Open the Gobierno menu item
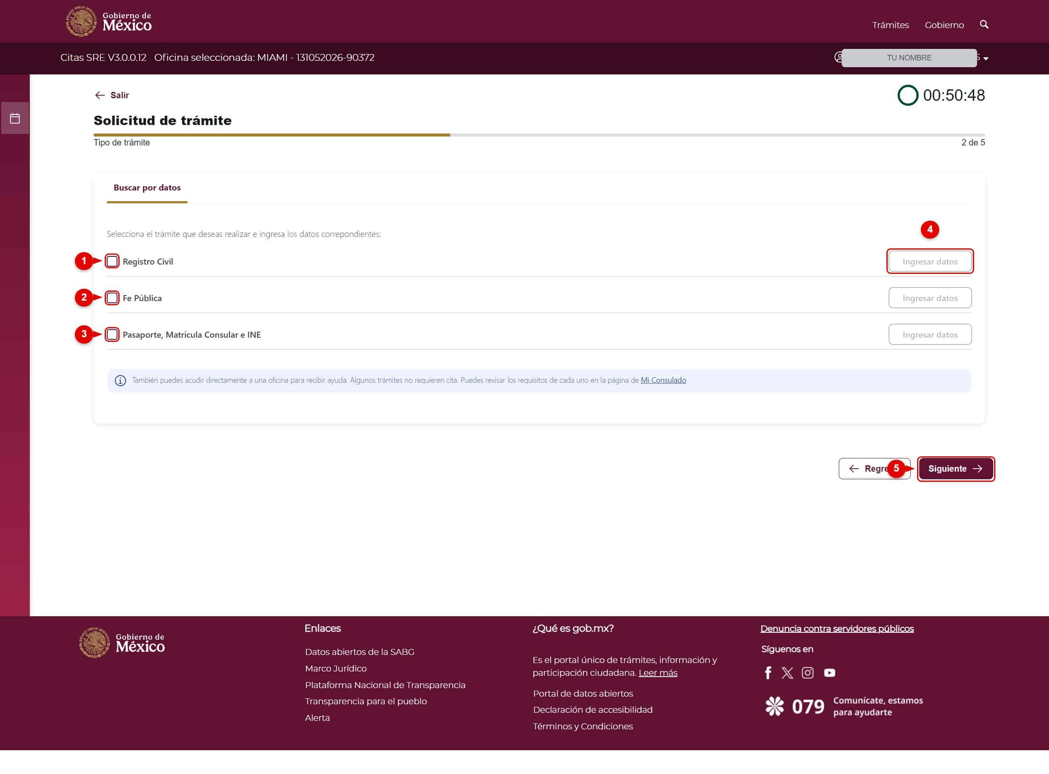This screenshot has width=1049, height=774. 944,25
